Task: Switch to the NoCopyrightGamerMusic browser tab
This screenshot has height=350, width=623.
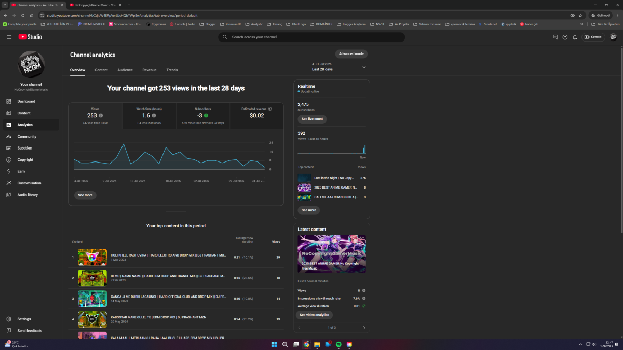Action: (x=94, y=5)
